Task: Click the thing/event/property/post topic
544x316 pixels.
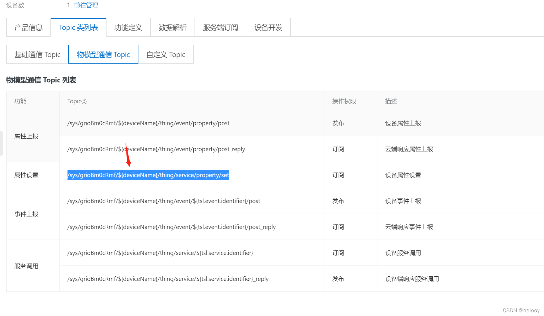Action: [x=148, y=123]
